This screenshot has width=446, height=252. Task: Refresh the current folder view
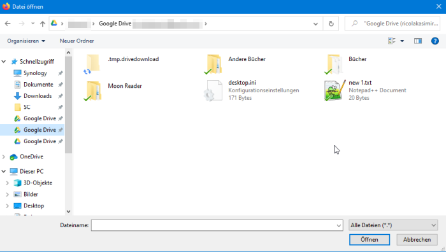tap(331, 24)
